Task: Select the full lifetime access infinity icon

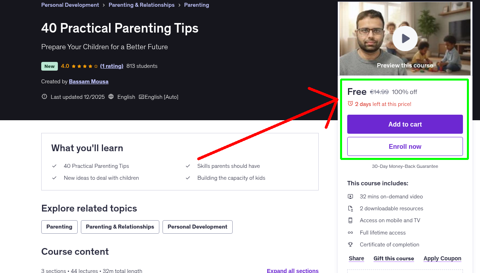Action: tap(350, 232)
